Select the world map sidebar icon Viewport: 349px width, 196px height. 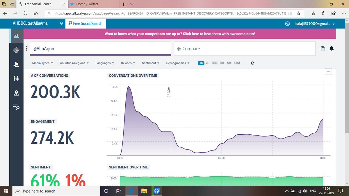pyautogui.click(x=16, y=50)
